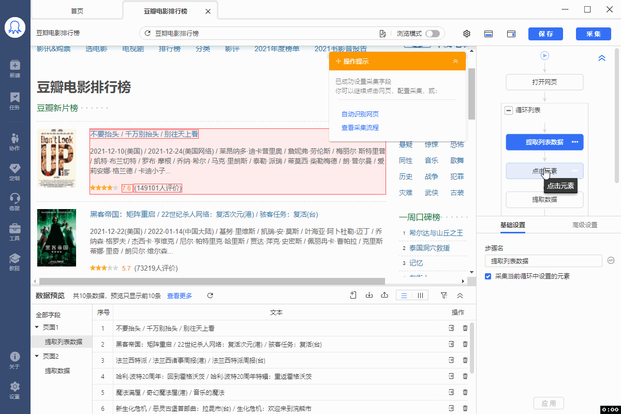
Task: Open the 协作 (Collaboration) sidebar item
Action: click(15, 141)
